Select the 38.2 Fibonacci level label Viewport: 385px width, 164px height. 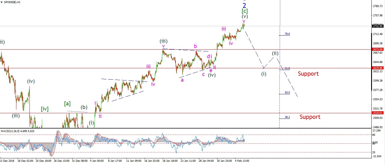(287, 117)
